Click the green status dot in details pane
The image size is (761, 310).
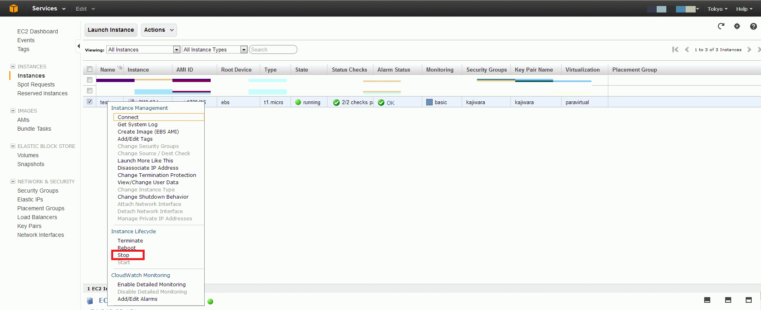210,302
